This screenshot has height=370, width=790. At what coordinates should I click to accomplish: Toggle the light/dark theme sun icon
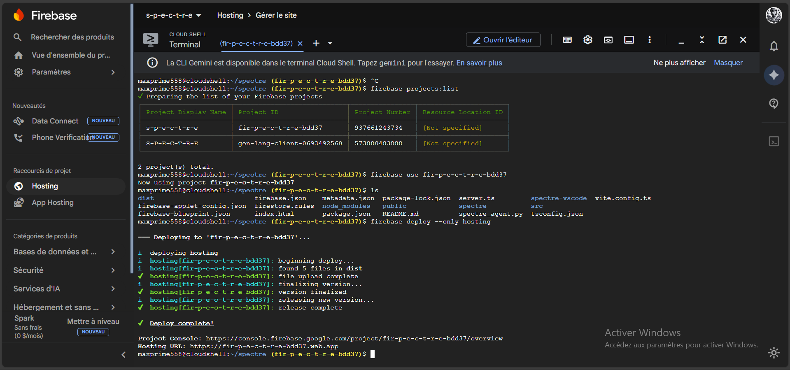[774, 353]
